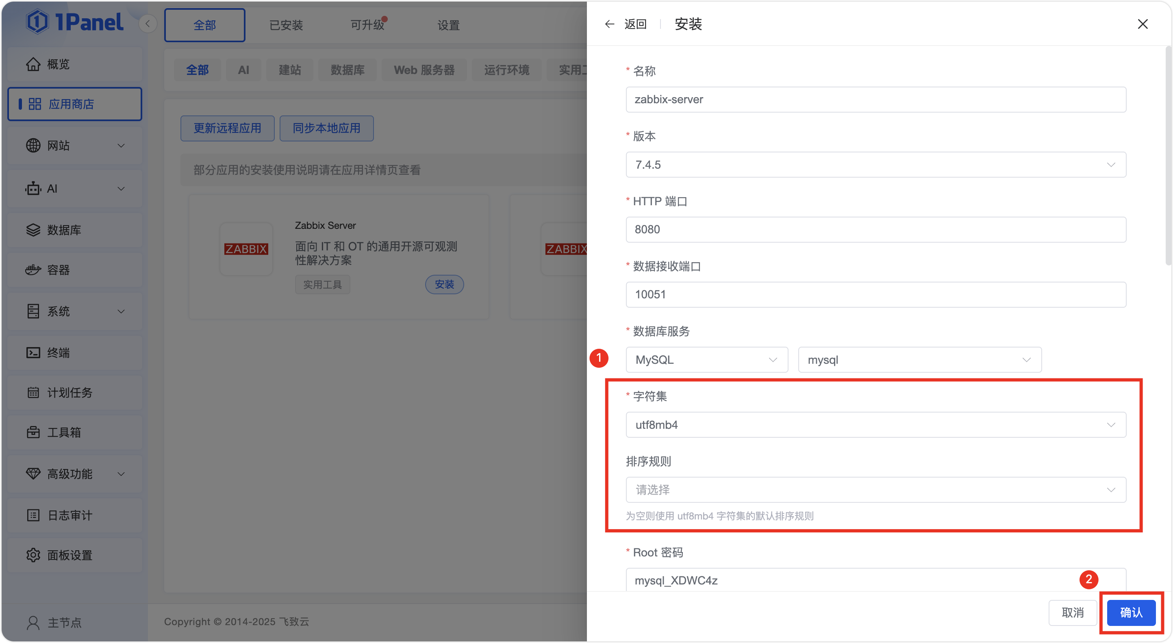Click the Confirm button
The image size is (1173, 643).
click(1131, 613)
